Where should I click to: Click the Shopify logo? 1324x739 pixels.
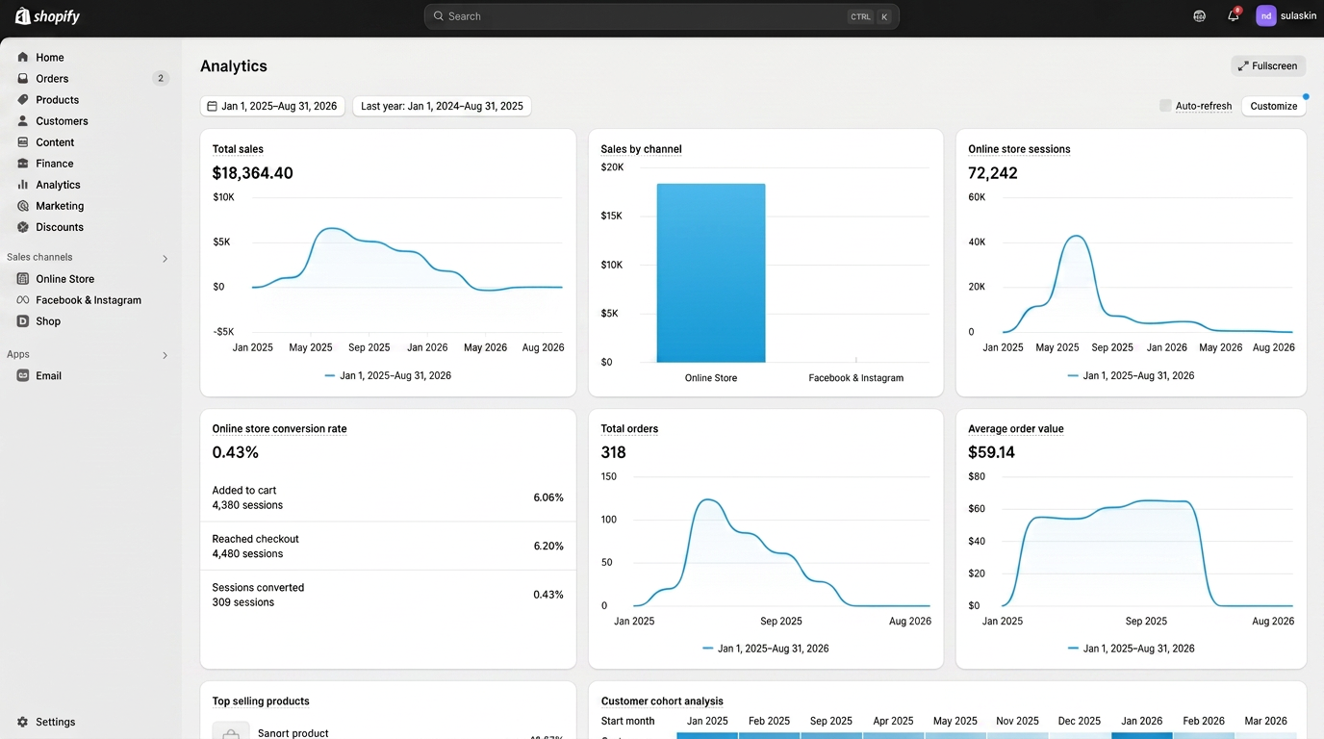(47, 16)
